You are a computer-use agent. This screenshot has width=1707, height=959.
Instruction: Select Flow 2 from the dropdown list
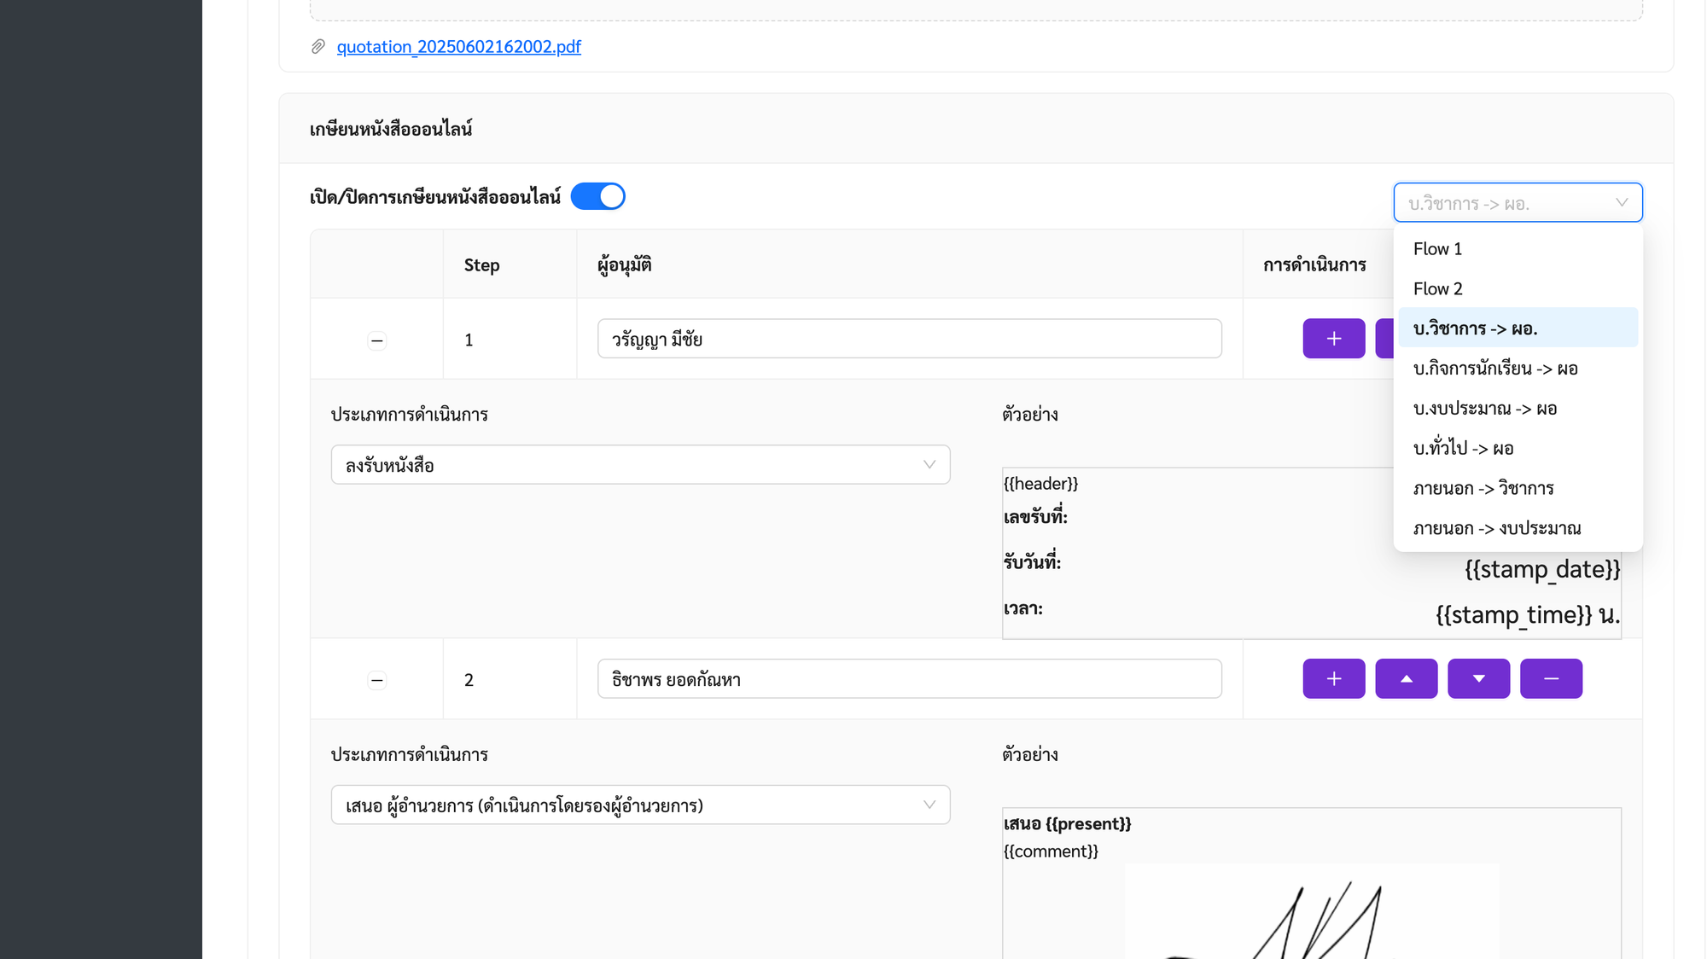pyautogui.click(x=1437, y=289)
